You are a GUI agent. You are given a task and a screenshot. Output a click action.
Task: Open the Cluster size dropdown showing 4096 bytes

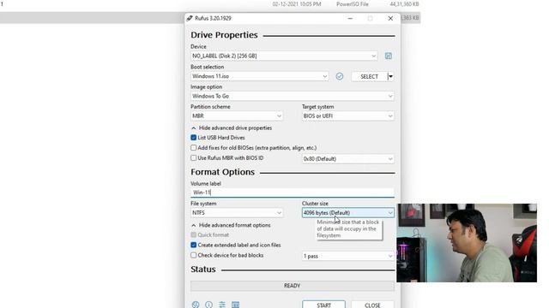348,213
